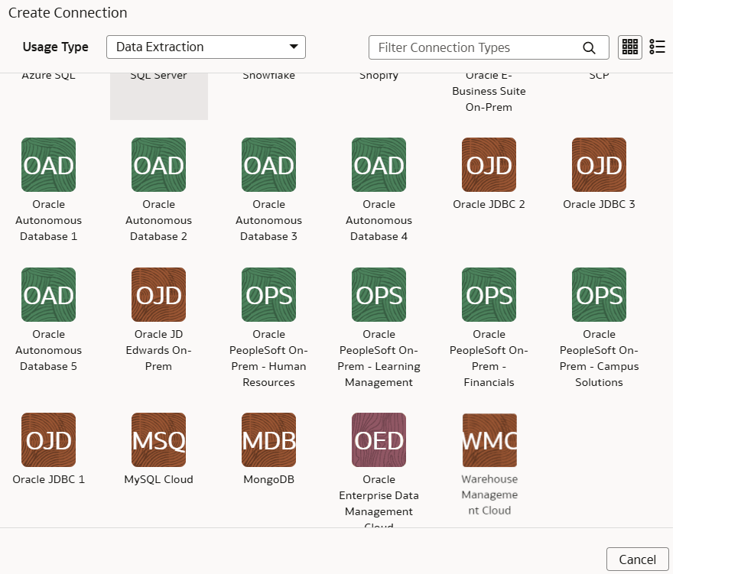Open the Usage Type dropdown
This screenshot has width=741, height=574.
[x=293, y=47]
